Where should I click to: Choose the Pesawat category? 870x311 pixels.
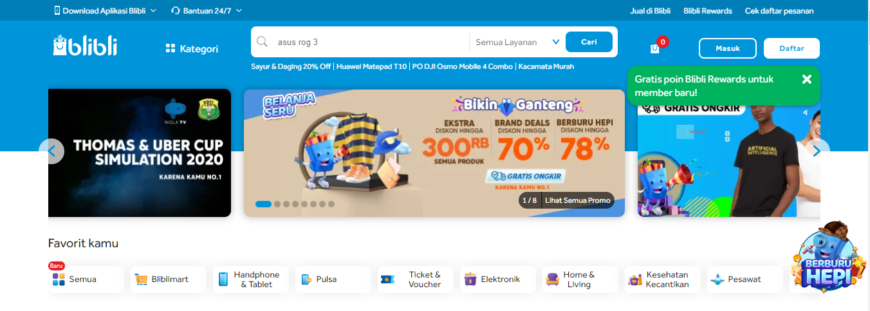[745, 279]
